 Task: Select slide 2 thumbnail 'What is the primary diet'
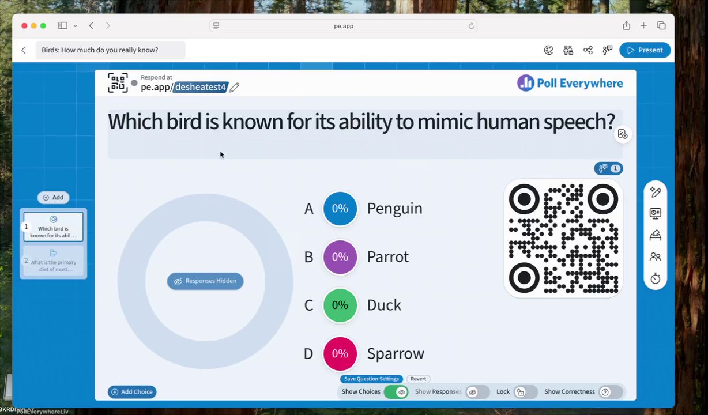pyautogui.click(x=54, y=261)
